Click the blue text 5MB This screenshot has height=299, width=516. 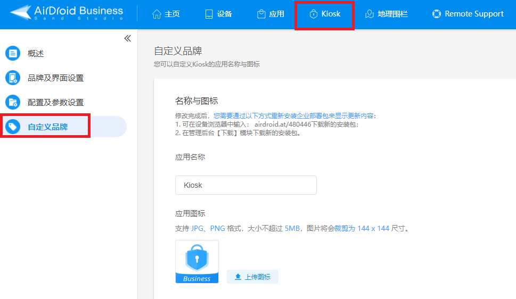pyautogui.click(x=292, y=228)
